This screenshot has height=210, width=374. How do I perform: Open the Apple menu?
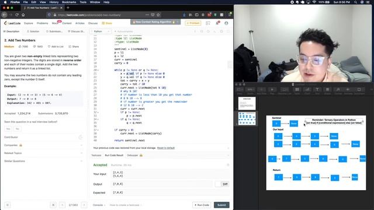pyautogui.click(x=5, y=2)
